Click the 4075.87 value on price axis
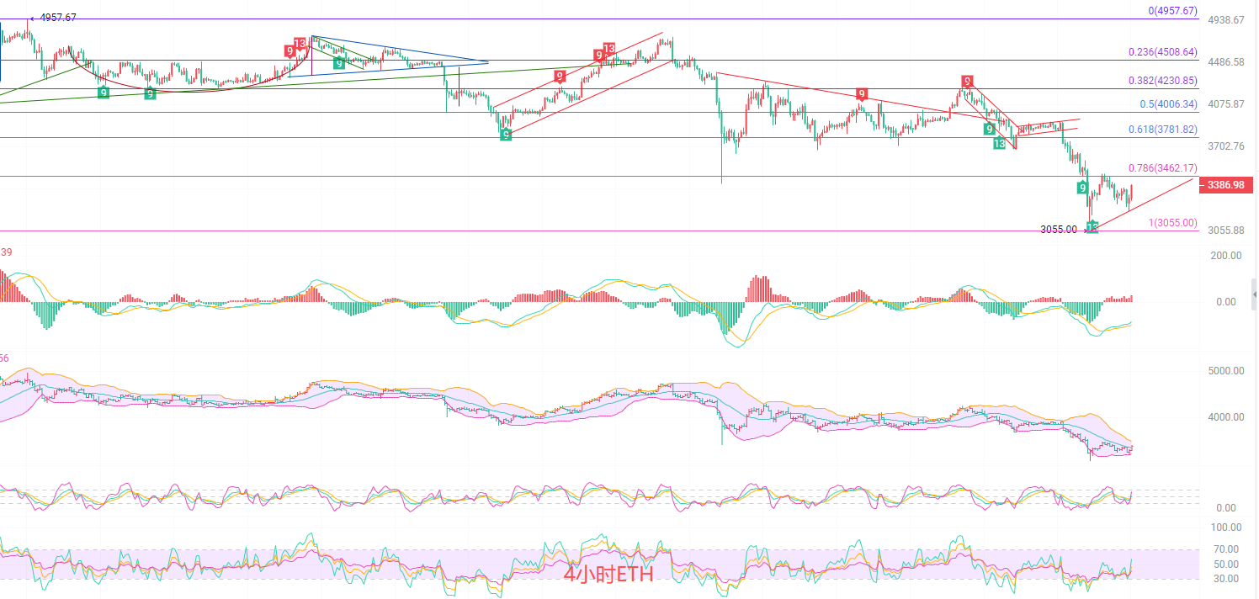Image resolution: width=1259 pixels, height=599 pixels. [x=1225, y=104]
